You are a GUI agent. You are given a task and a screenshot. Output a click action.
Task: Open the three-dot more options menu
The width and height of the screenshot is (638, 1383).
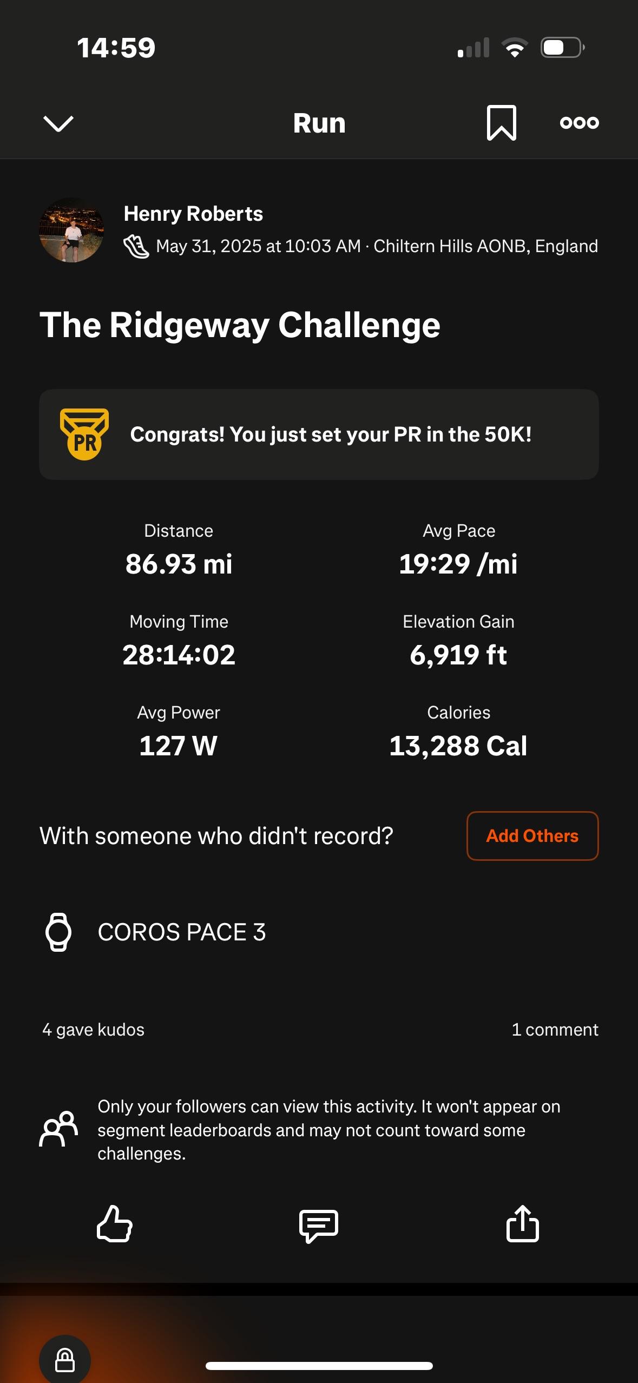[x=579, y=123]
